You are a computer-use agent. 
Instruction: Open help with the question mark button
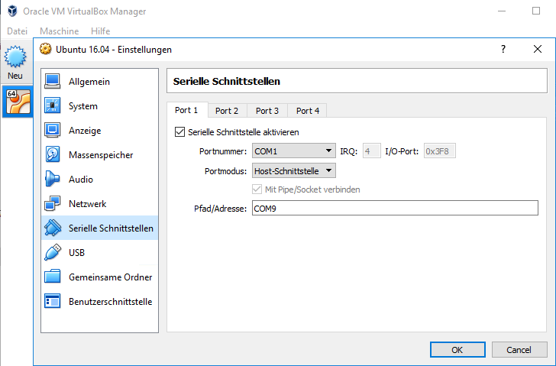503,49
